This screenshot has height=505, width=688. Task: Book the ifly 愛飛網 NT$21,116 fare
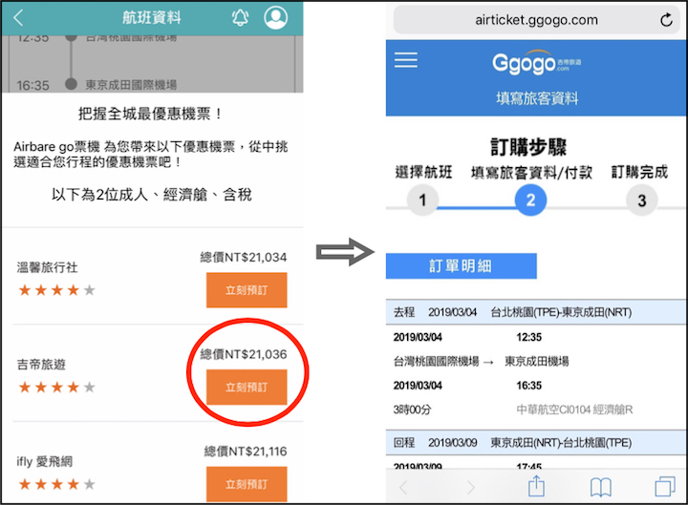click(246, 483)
